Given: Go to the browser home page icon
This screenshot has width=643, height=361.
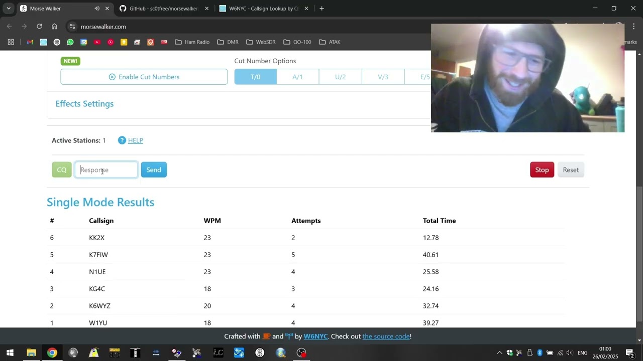Looking at the screenshot, I should pyautogui.click(x=54, y=27).
